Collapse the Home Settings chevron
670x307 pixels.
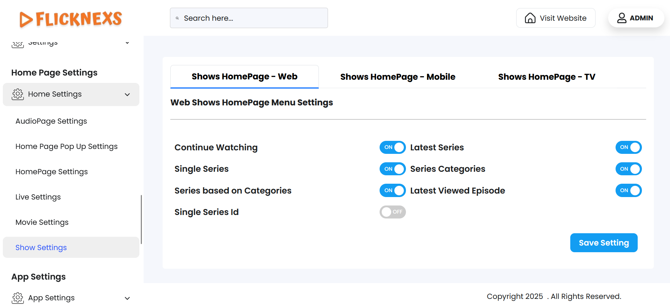tap(127, 94)
